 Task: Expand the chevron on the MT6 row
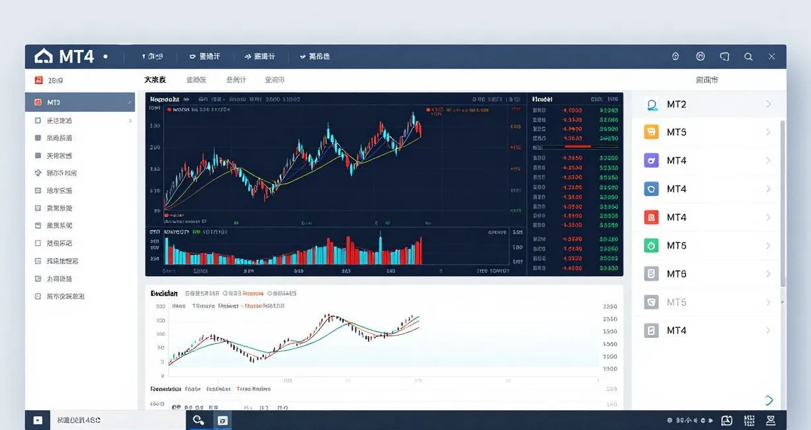coord(768,274)
